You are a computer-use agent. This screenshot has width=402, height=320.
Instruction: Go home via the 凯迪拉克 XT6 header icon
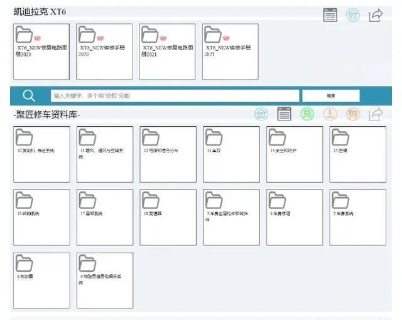(353, 15)
